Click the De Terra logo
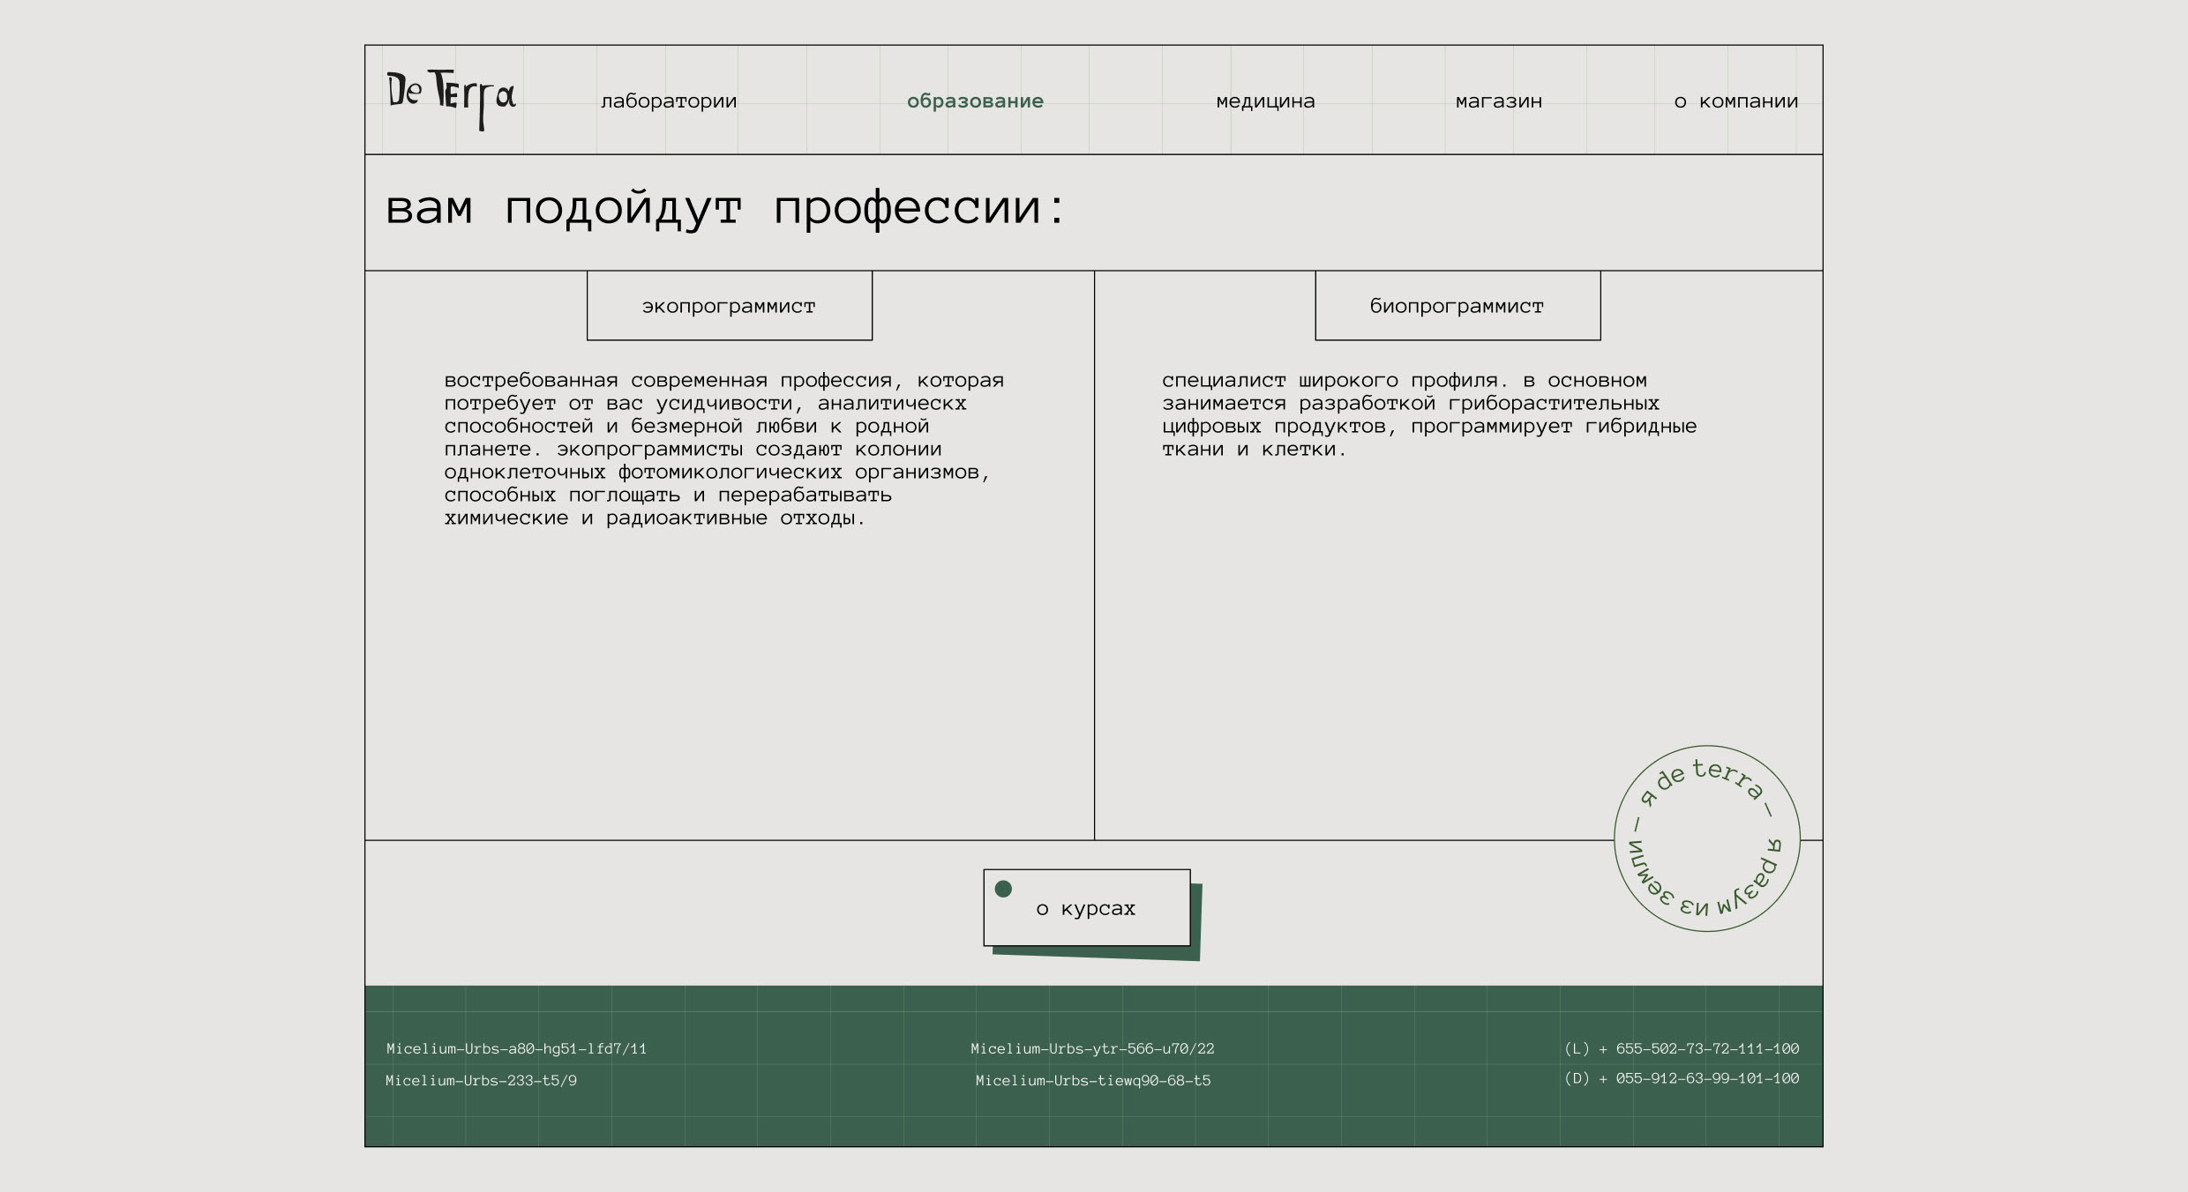The height and width of the screenshot is (1192, 2188). (451, 99)
